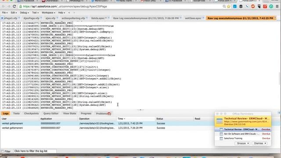Click the calendar icon beside Act-On Software reminder
The width and height of the screenshot is (281, 158).
pyautogui.click(x=221, y=134)
